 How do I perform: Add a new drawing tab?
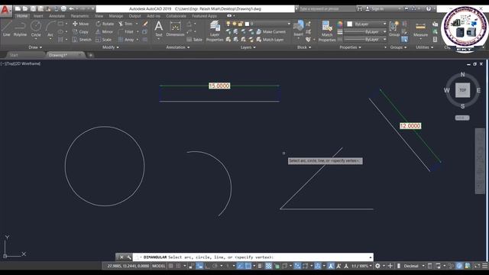[x=90, y=55]
